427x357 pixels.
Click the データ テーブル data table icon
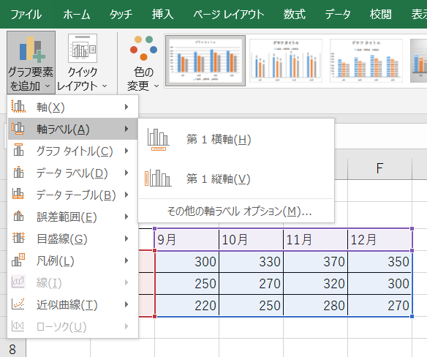18,194
